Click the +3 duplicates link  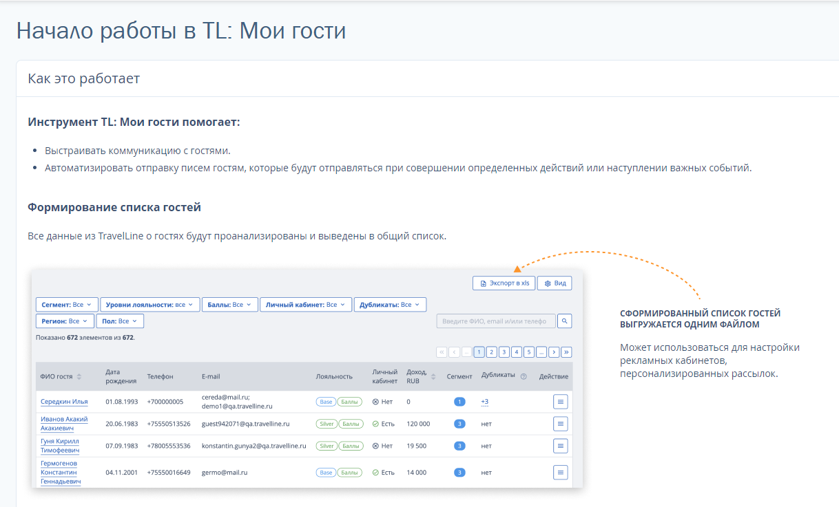point(485,401)
